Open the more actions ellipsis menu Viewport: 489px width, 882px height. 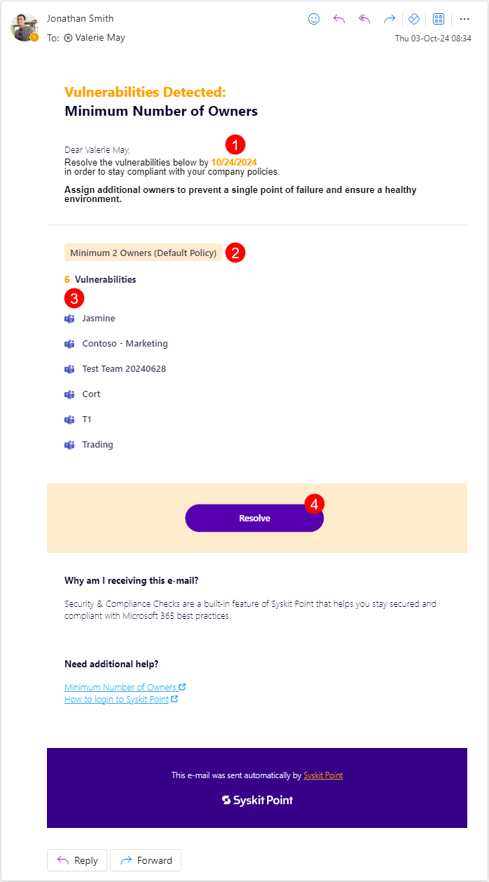coord(464,19)
